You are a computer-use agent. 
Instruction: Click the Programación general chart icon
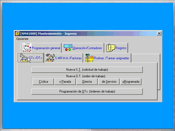click(x=27, y=48)
